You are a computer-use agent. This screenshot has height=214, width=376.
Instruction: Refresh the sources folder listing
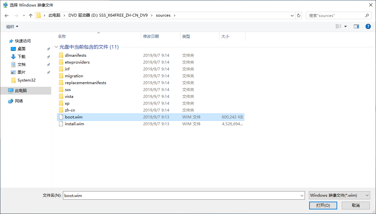point(298,16)
